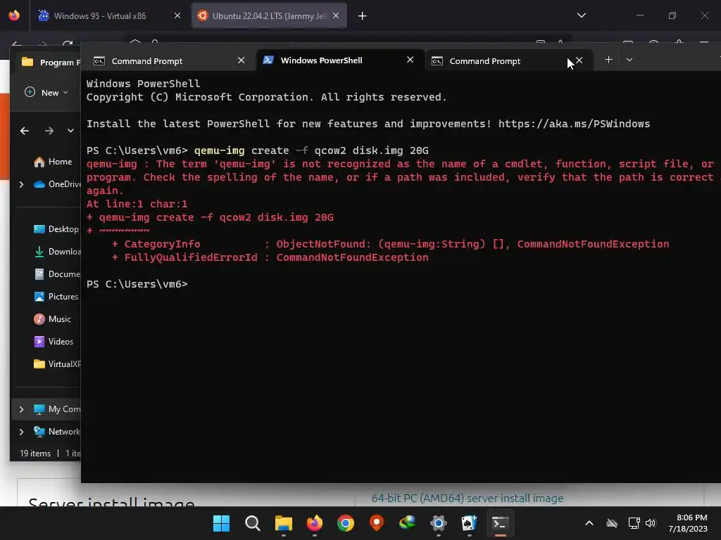This screenshot has height=540, width=721.
Task: Open Firefox list all tabs dropdown
Action: pyautogui.click(x=581, y=15)
